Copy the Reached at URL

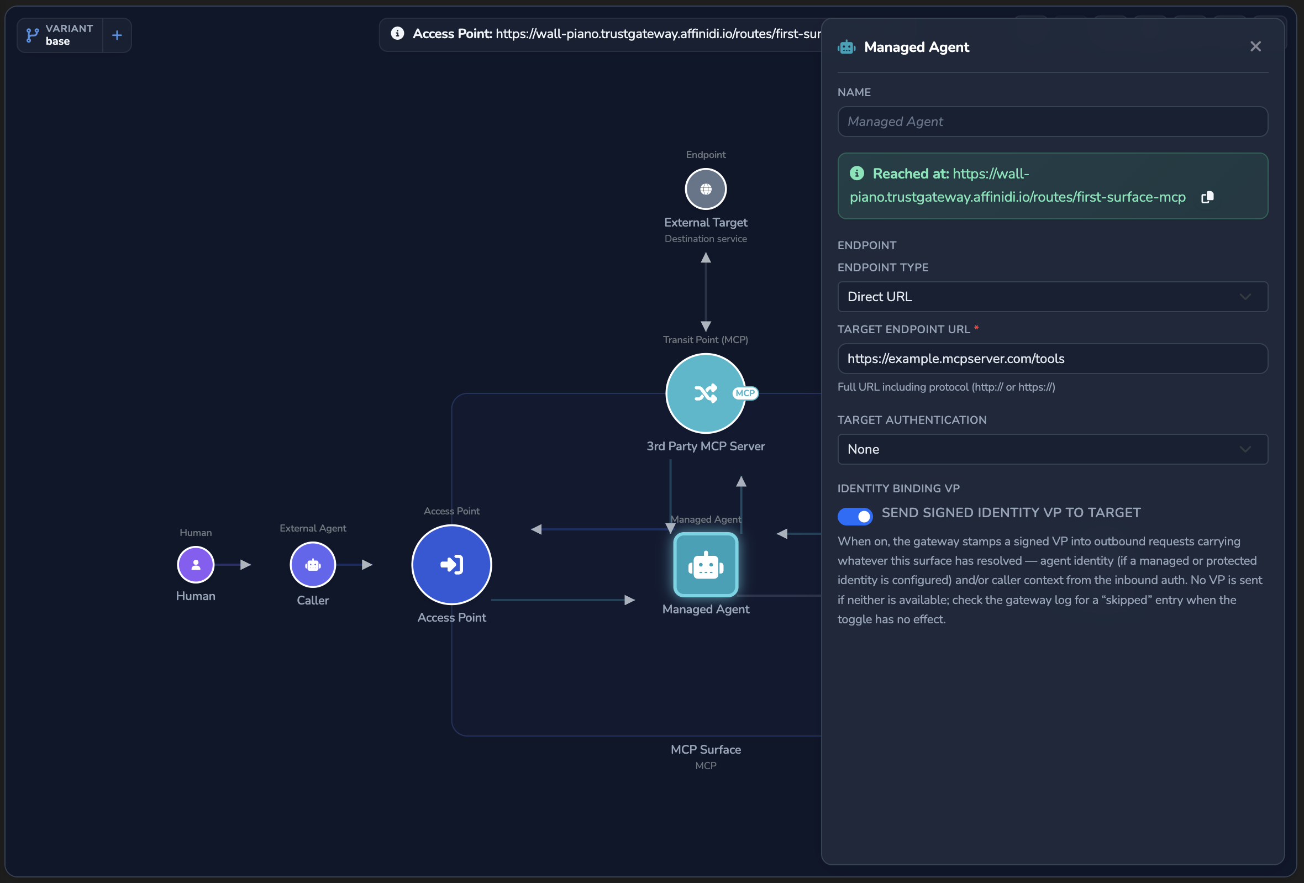point(1207,197)
